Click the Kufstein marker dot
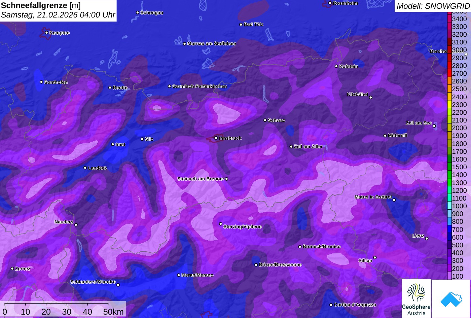Viewport: 471px width, 318px height. pyautogui.click(x=336, y=66)
